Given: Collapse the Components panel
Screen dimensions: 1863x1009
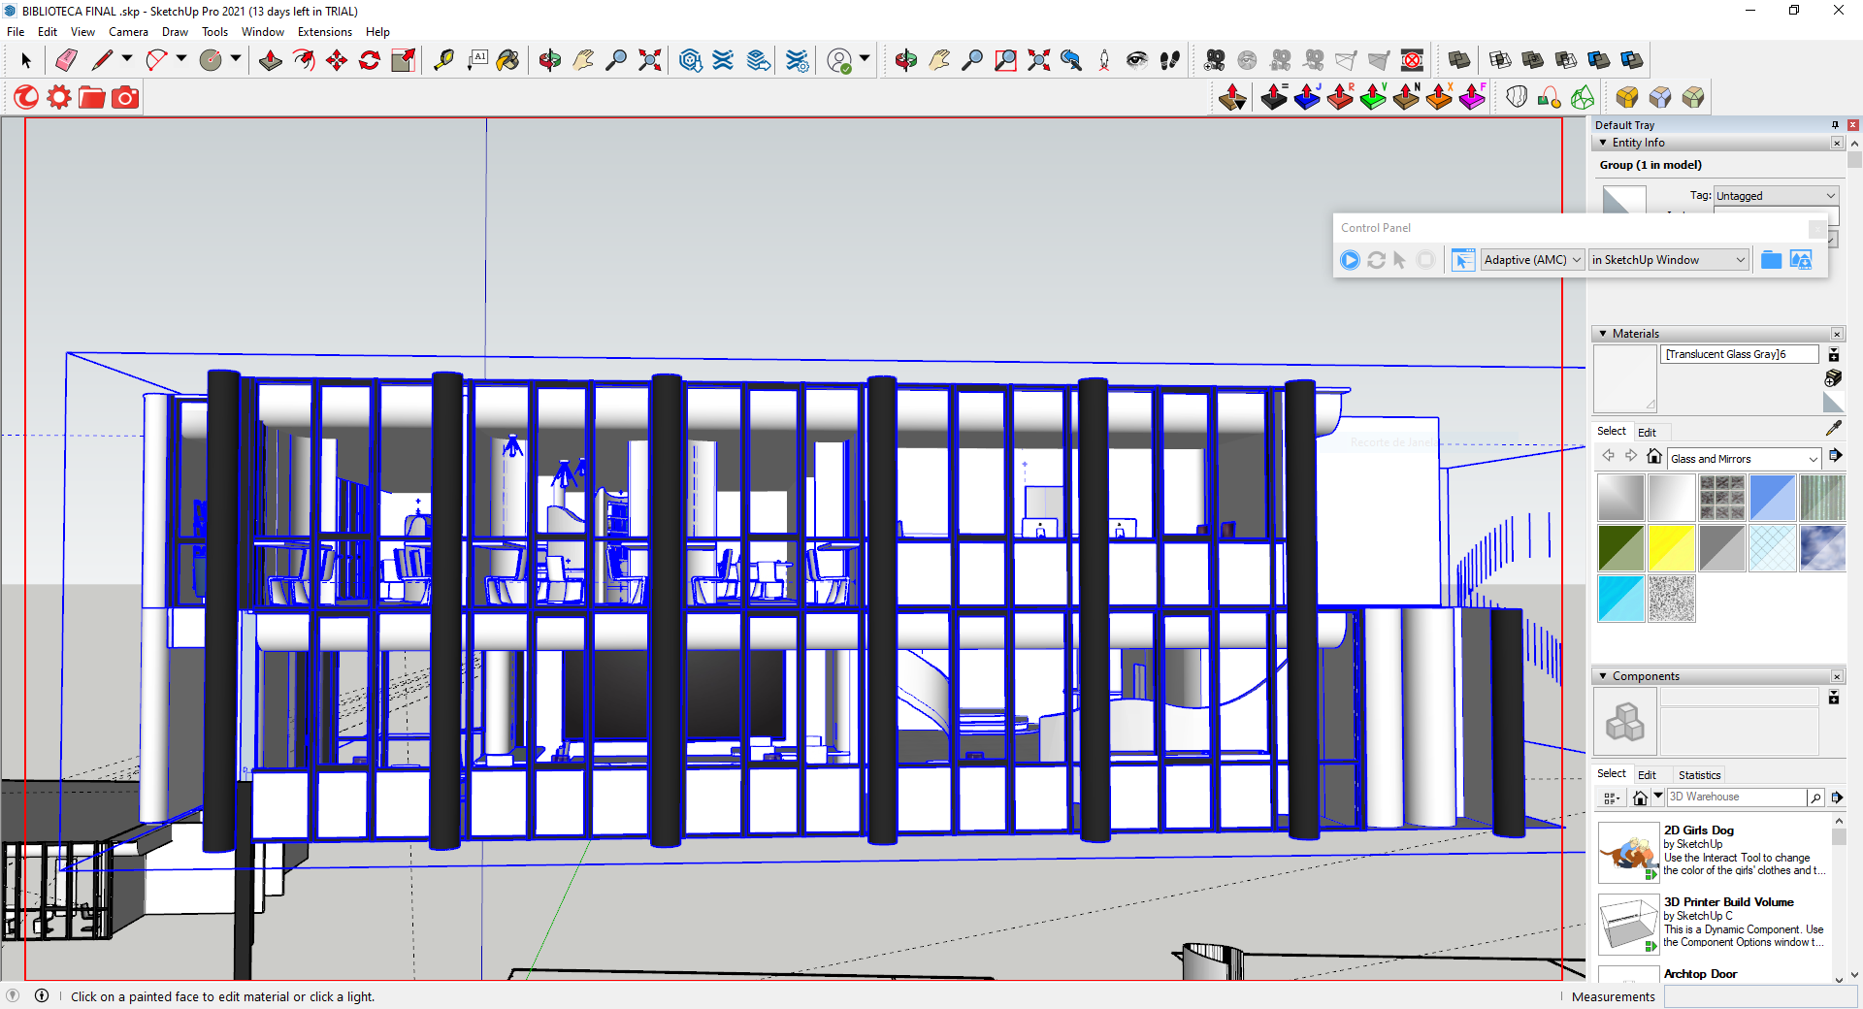Looking at the screenshot, I should [x=1603, y=676].
